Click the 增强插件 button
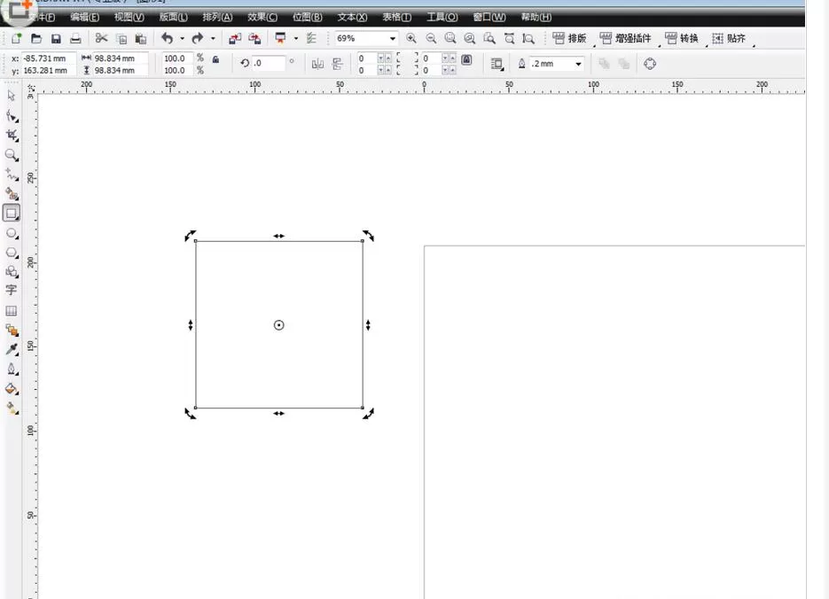This screenshot has width=829, height=599. pos(625,38)
